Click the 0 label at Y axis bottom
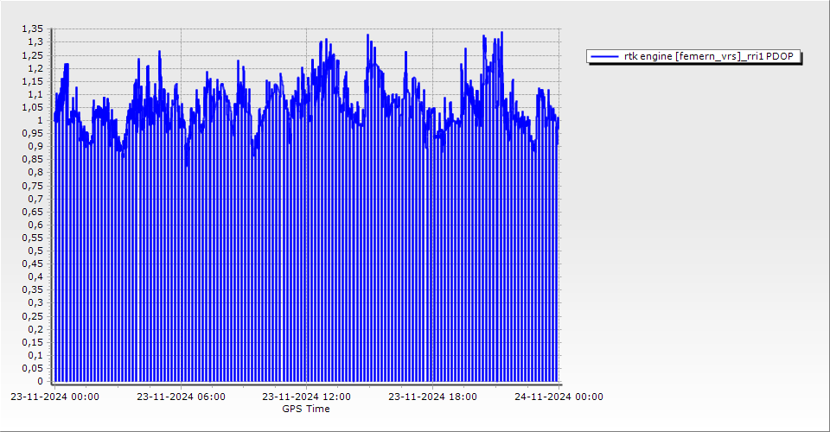Image resolution: width=830 pixels, height=432 pixels. pos(40,381)
